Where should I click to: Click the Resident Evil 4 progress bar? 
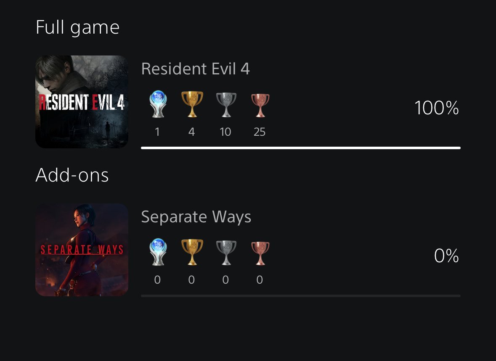[300, 148]
